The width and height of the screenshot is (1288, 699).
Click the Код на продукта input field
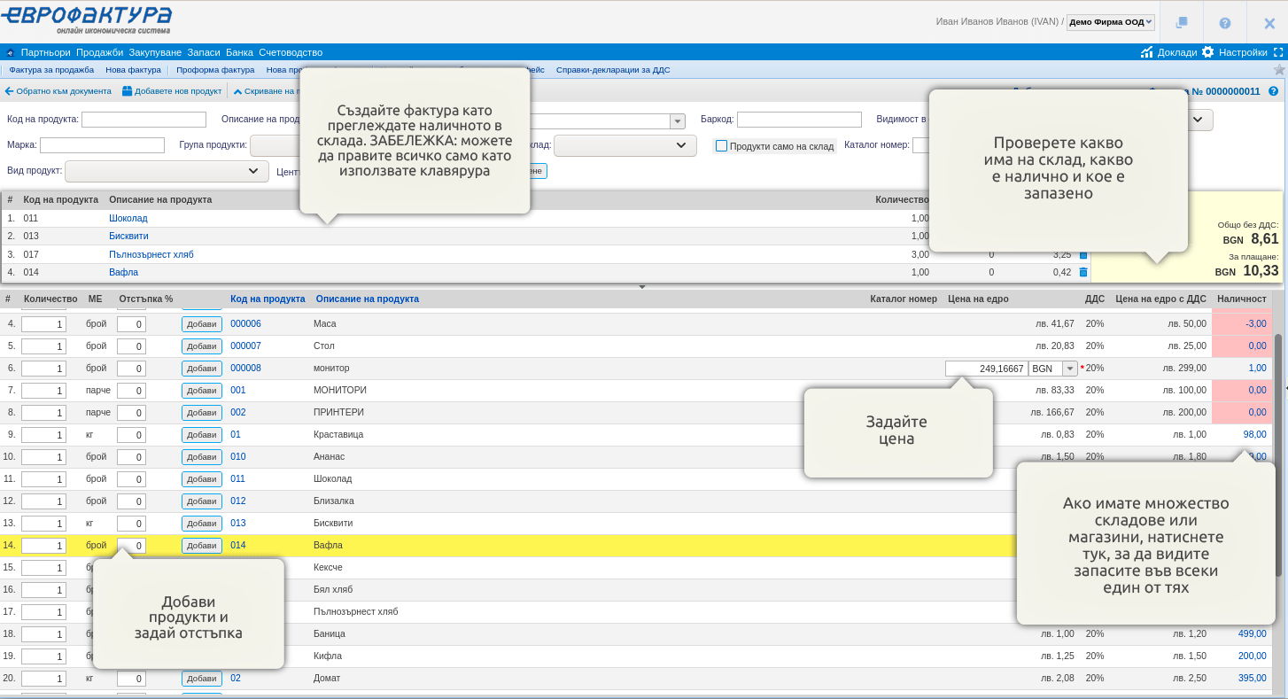click(144, 120)
